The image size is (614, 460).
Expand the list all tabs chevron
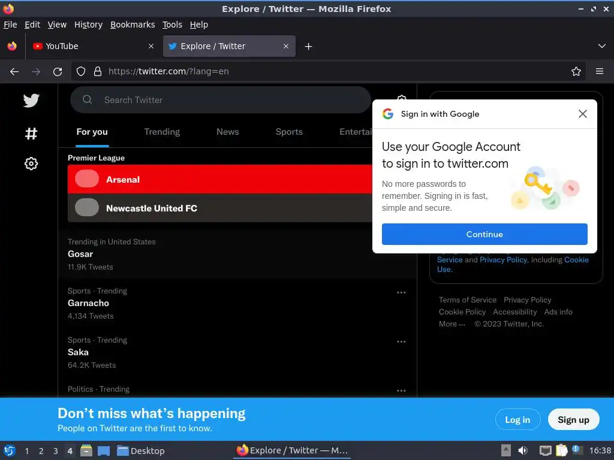point(601,46)
